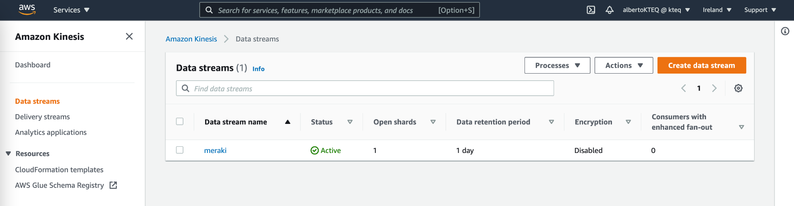Expand the Actions dropdown button
This screenshot has width=794, height=206.
pyautogui.click(x=624, y=65)
